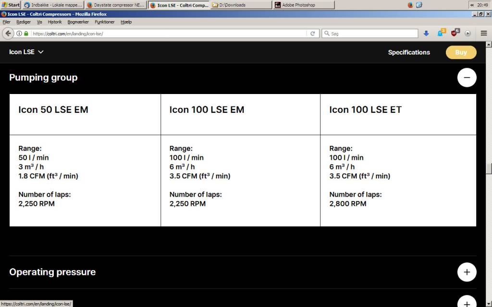This screenshot has width=492, height=307.
Task: Go to the Specifications link
Action: tap(409, 52)
